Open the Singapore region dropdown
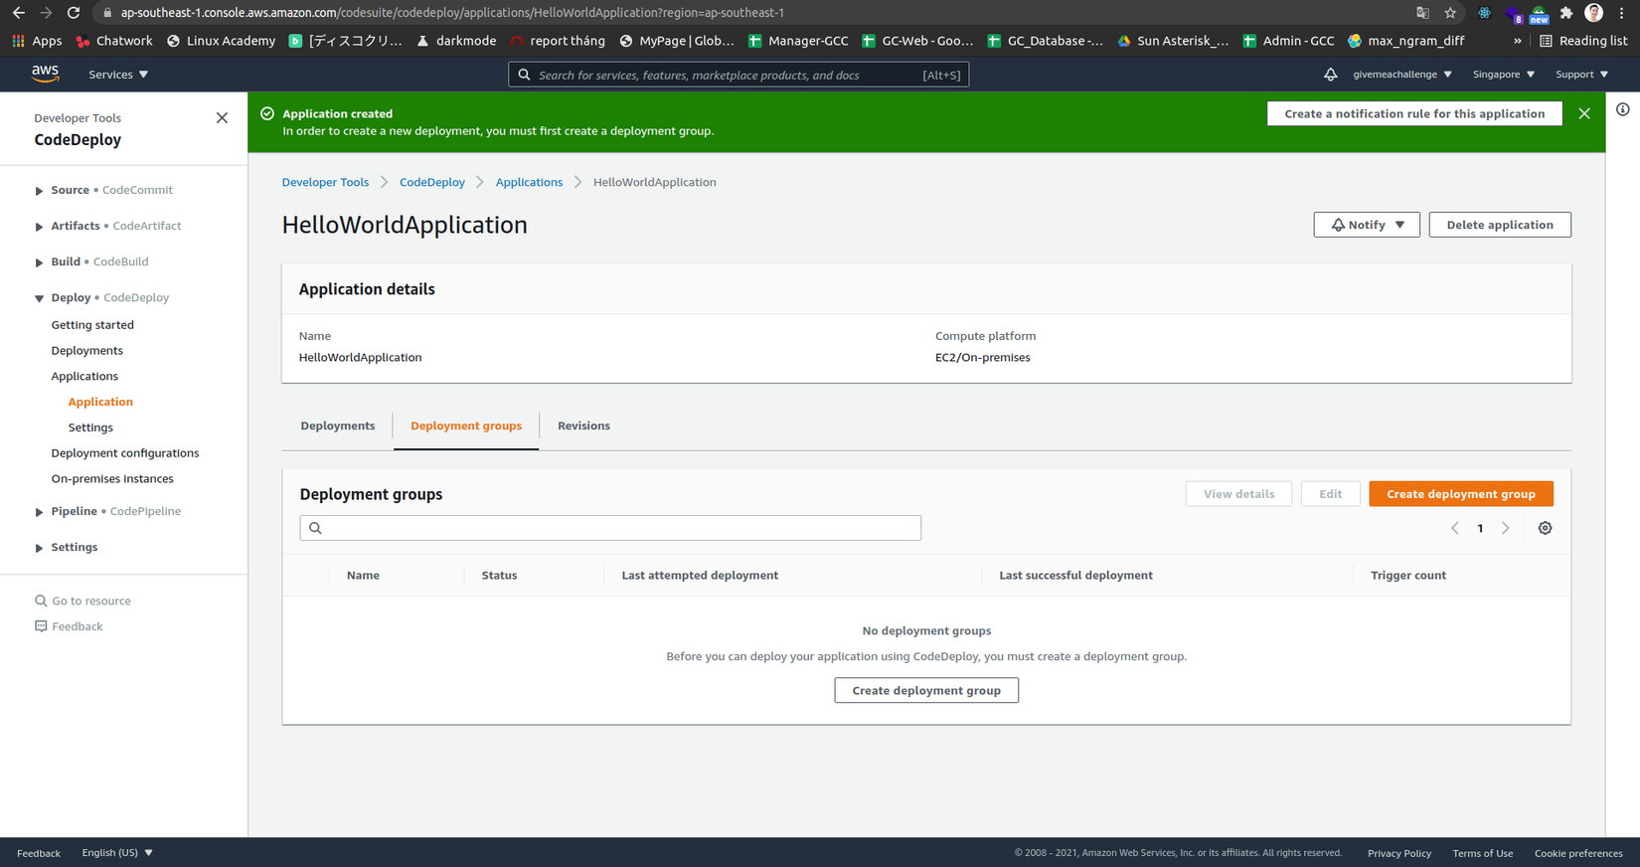1640x867 pixels. click(x=1504, y=75)
